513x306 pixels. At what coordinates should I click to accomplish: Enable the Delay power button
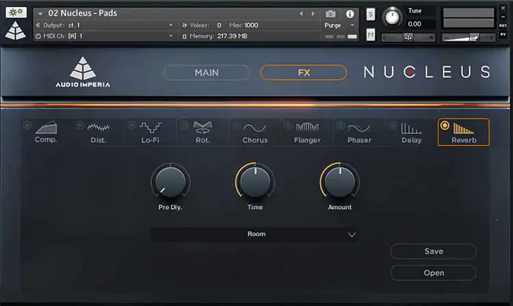(393, 125)
